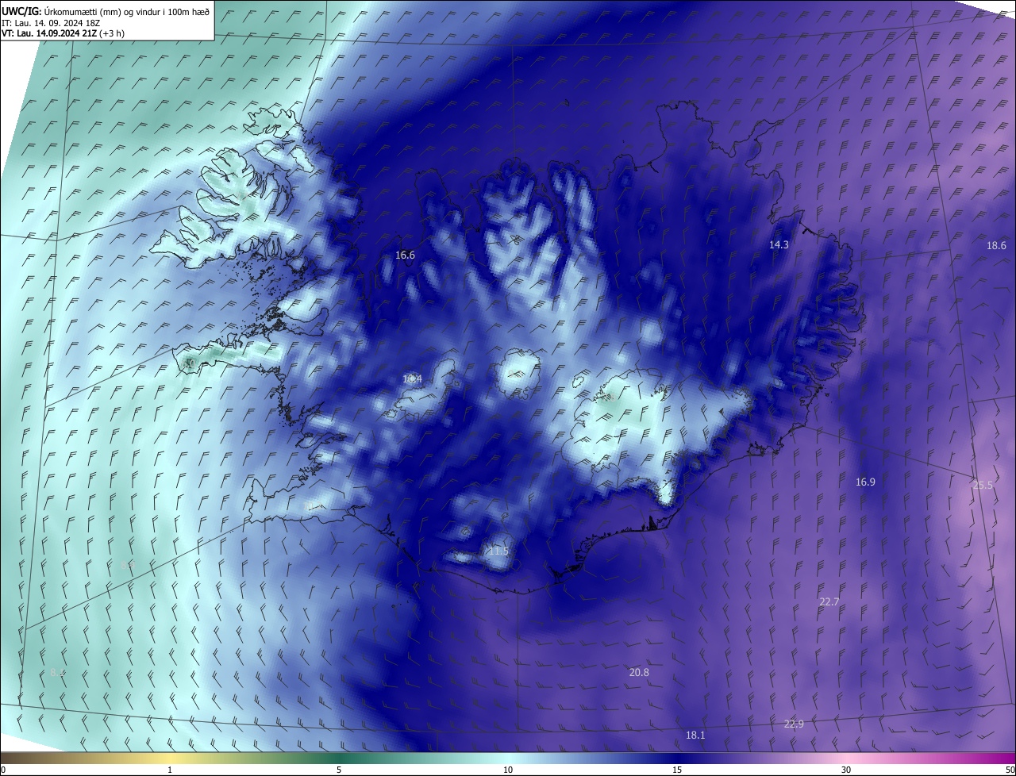Click the 11.5 value on the map
Image resolution: width=1016 pixels, height=776 pixels.
[x=498, y=551]
